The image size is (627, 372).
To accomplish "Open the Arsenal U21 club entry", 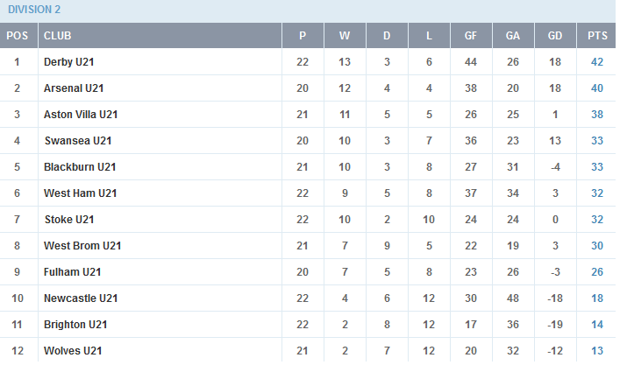I will point(74,88).
